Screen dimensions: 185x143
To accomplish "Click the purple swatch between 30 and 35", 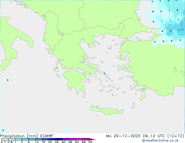I will [x=66, y=139].
